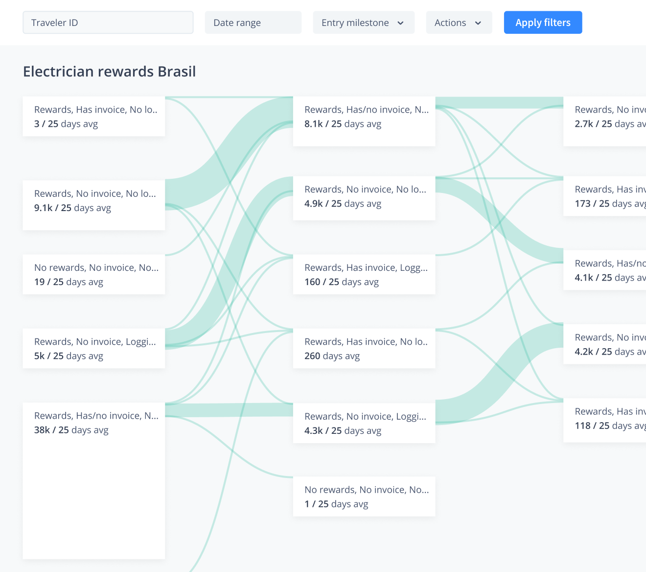Click the Apply filters button
This screenshot has width=646, height=572.
(x=543, y=23)
